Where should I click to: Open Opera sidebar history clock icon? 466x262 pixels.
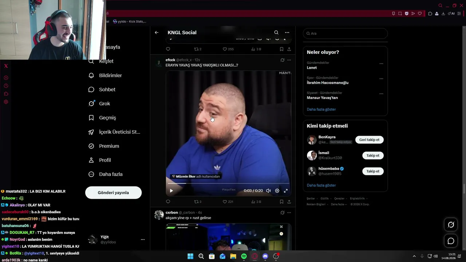pos(6,86)
